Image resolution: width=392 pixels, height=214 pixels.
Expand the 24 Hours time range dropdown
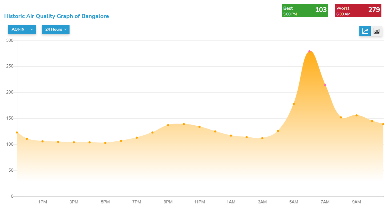56,29
